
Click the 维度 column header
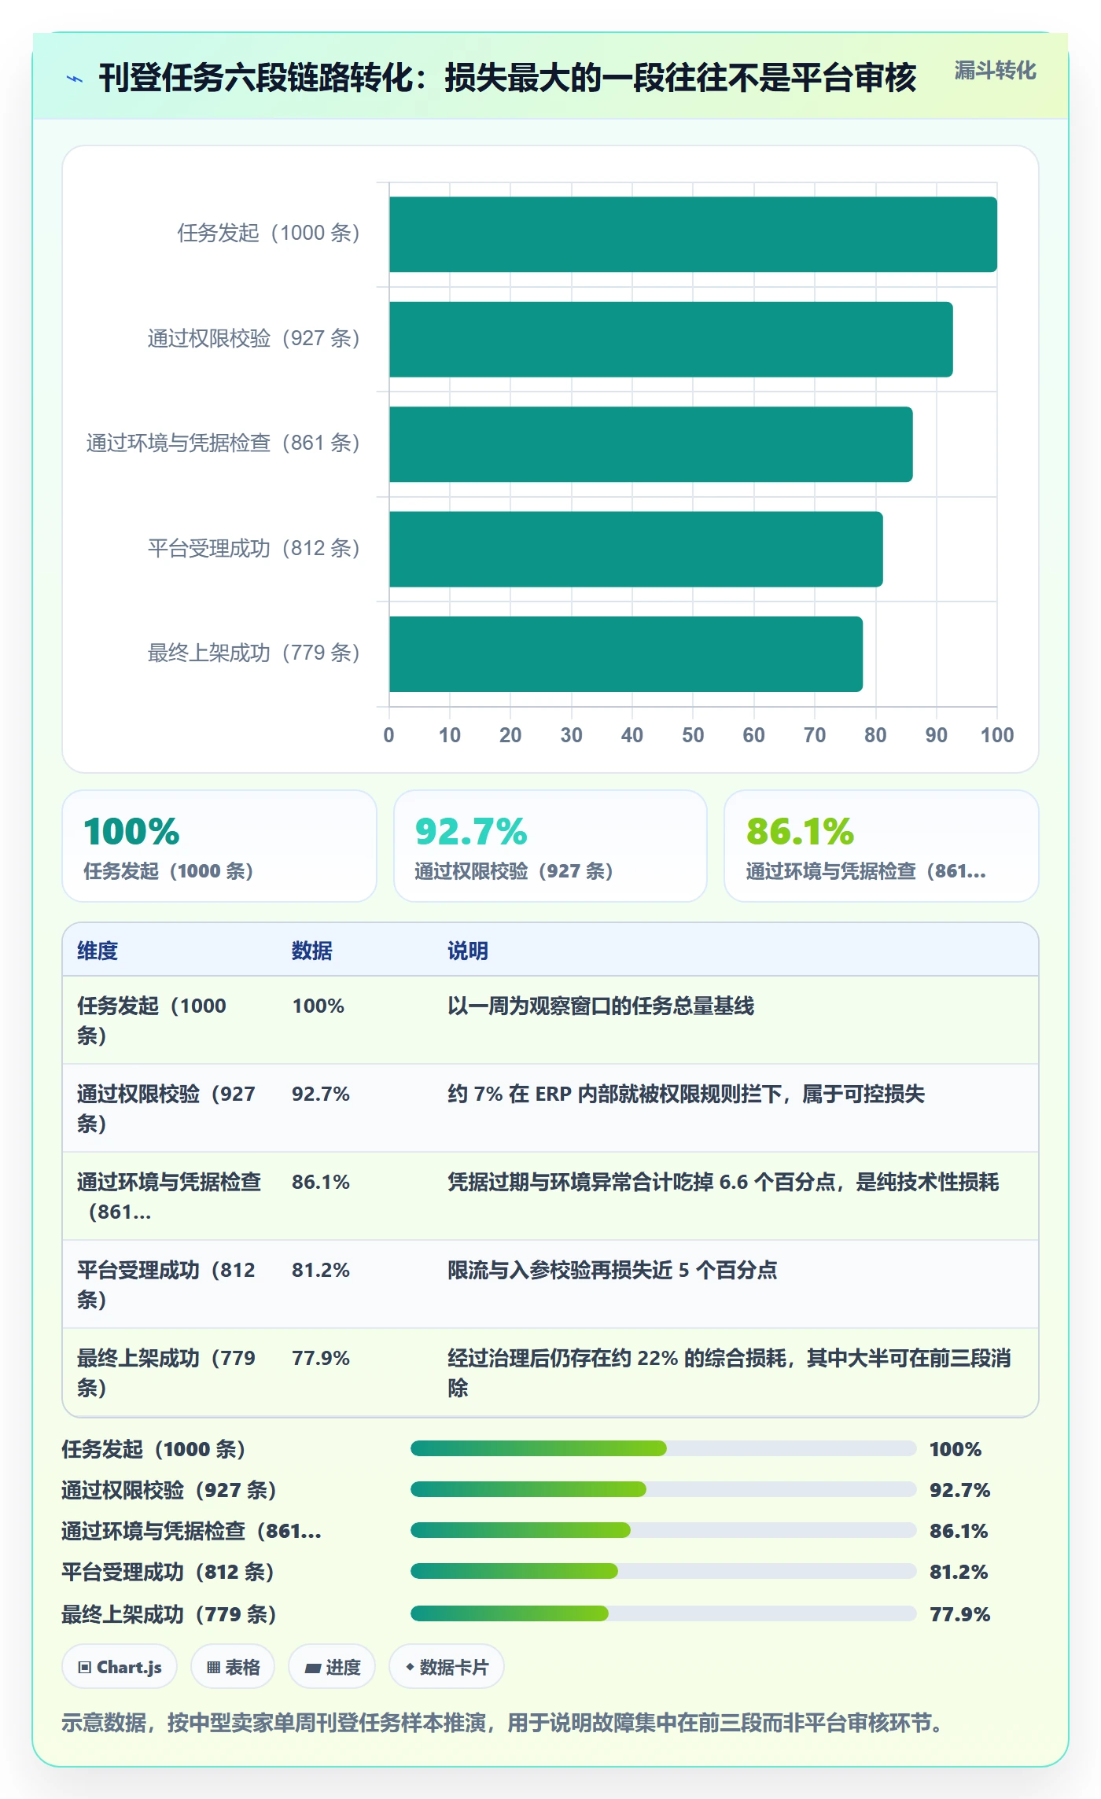click(x=98, y=951)
